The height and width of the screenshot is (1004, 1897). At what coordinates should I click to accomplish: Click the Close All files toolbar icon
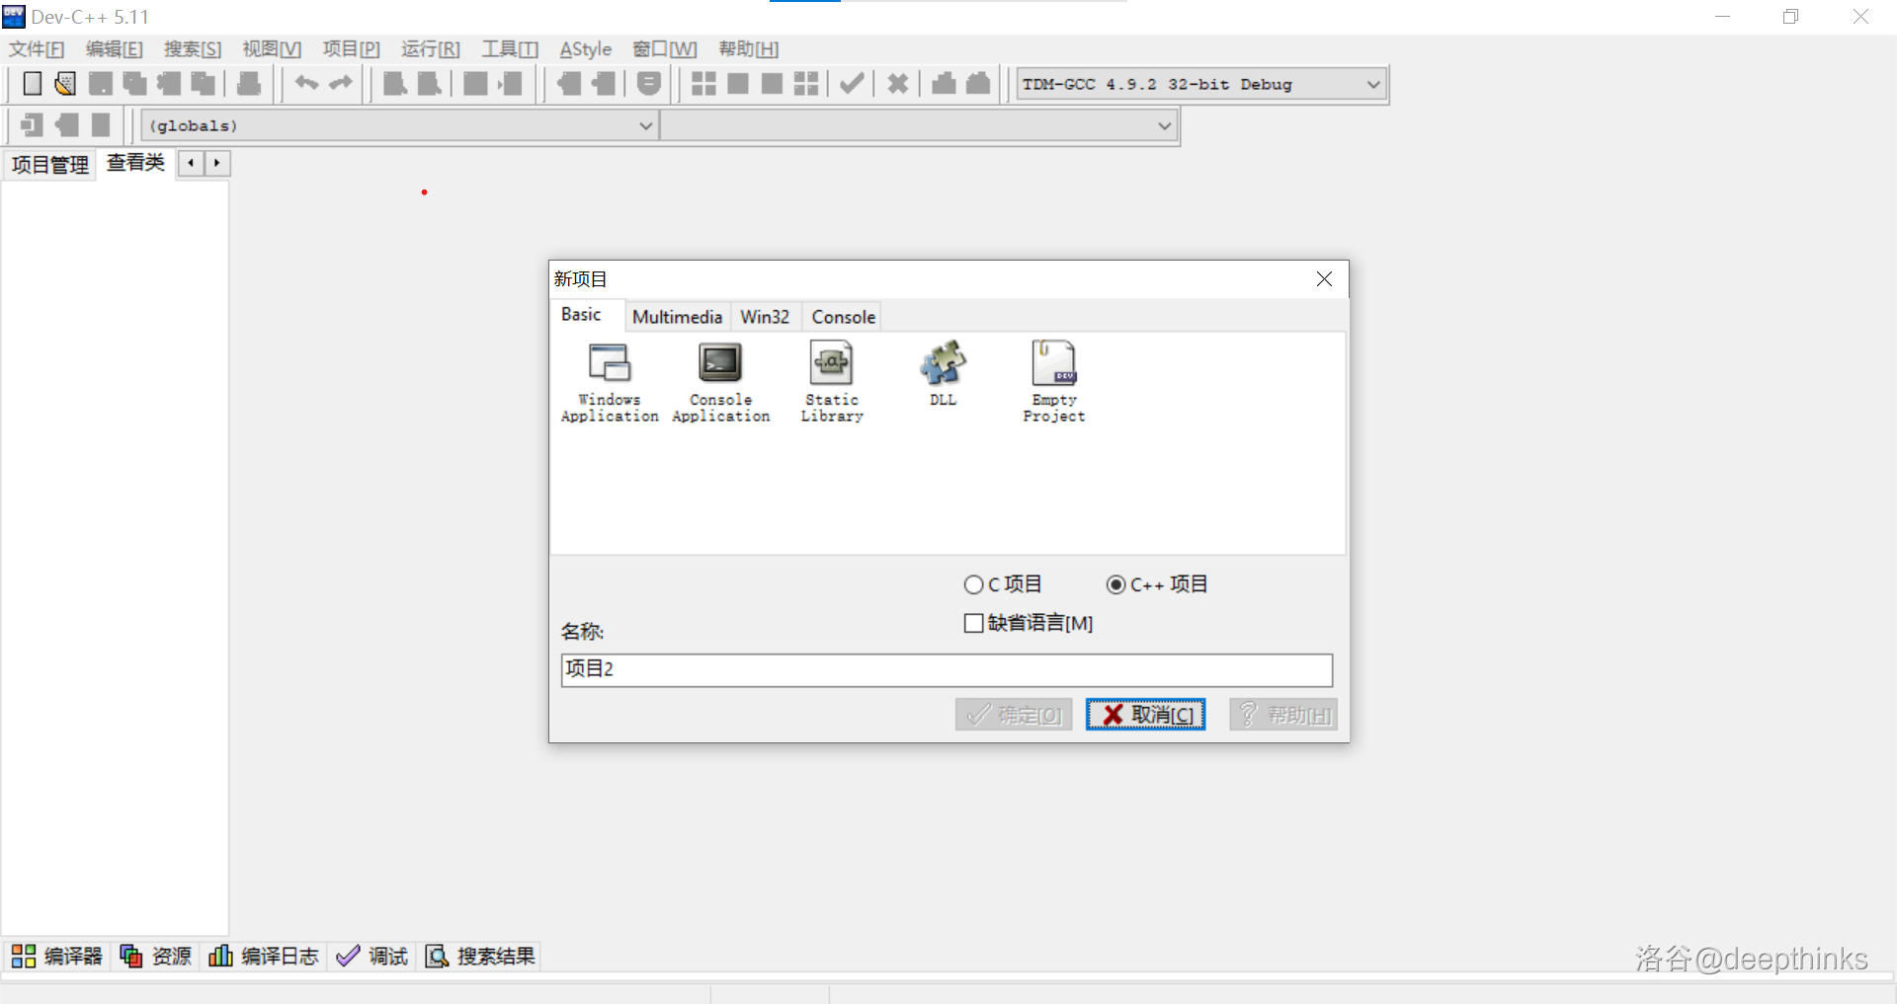(x=203, y=84)
